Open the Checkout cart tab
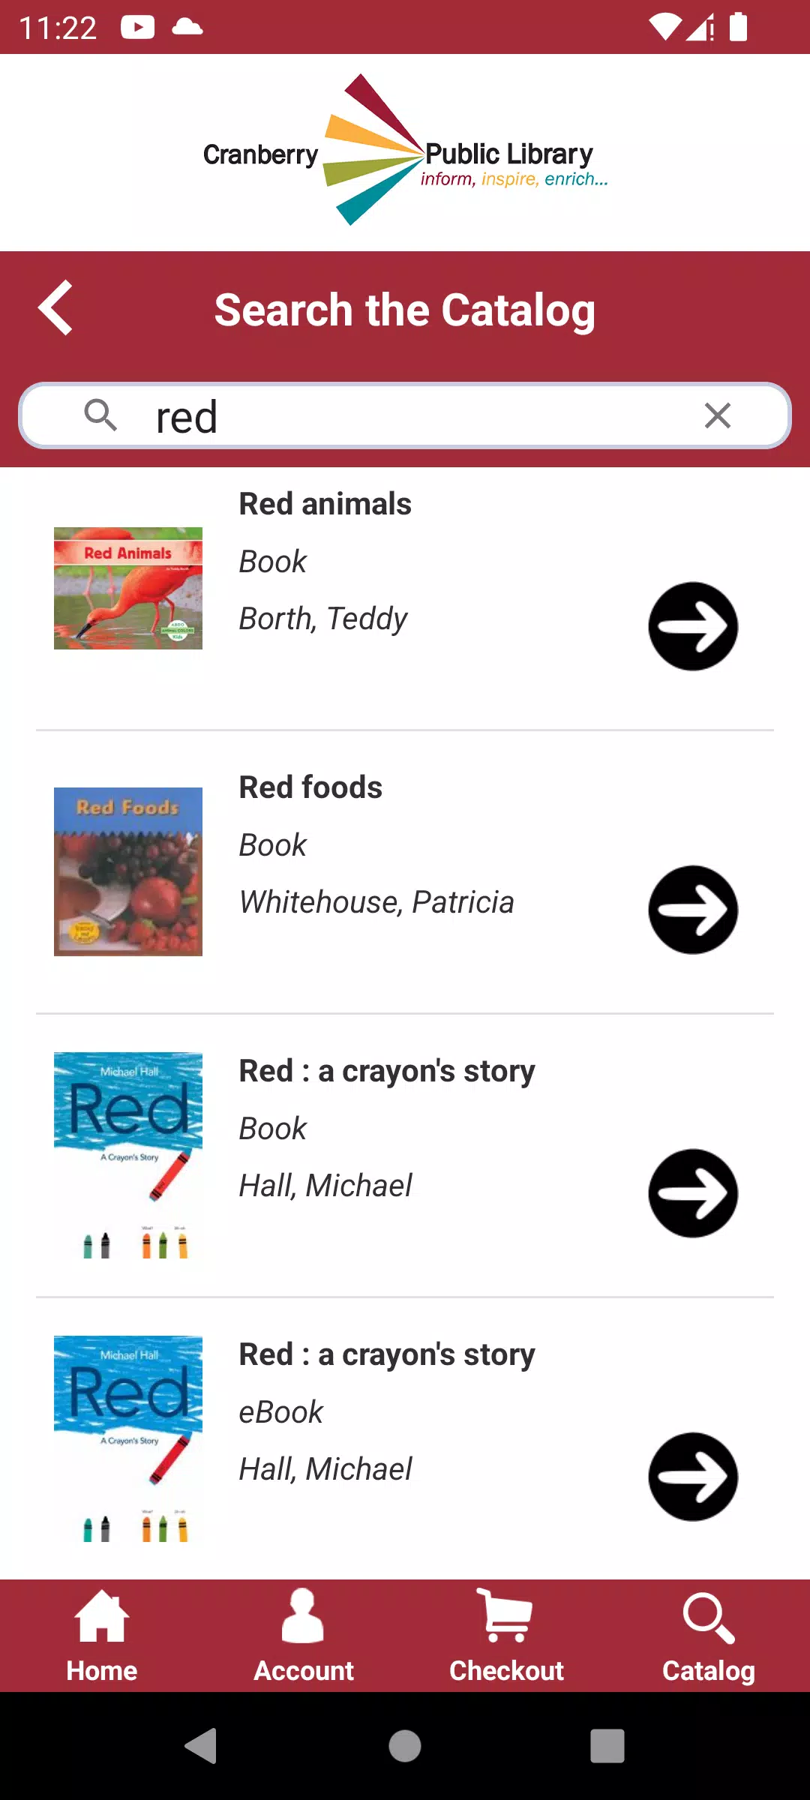The image size is (810, 1800). [506, 1636]
